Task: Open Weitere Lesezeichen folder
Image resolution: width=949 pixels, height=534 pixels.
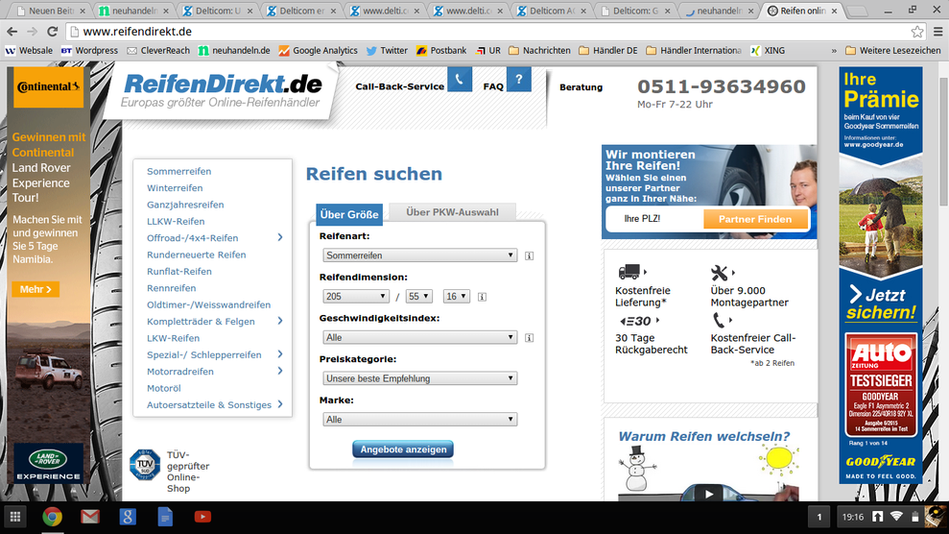Action: [892, 51]
